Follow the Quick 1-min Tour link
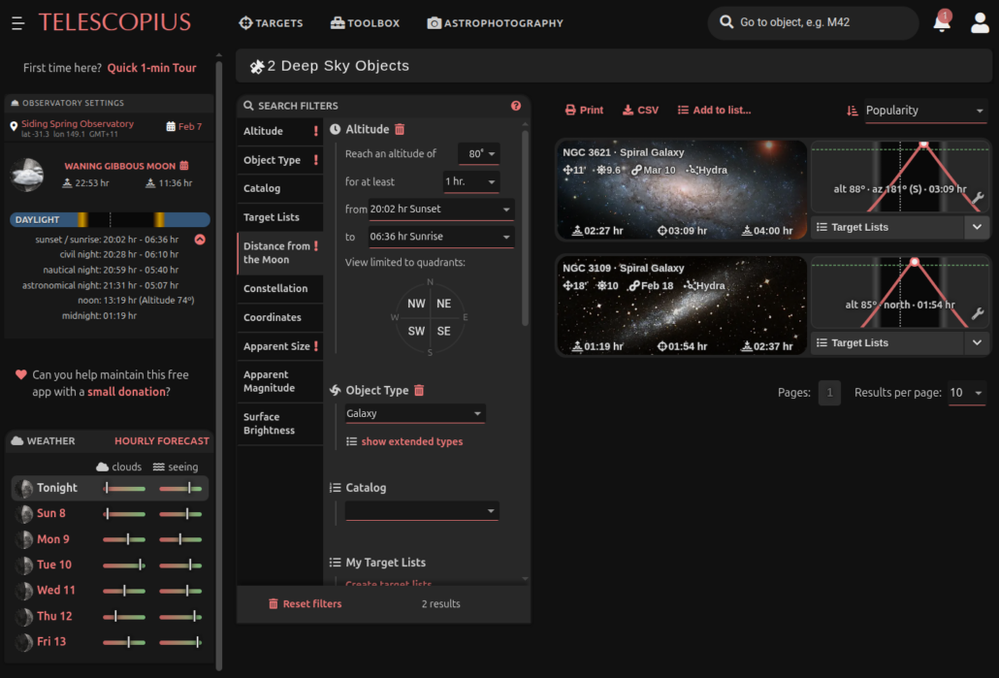The height and width of the screenshot is (678, 999). tap(151, 68)
